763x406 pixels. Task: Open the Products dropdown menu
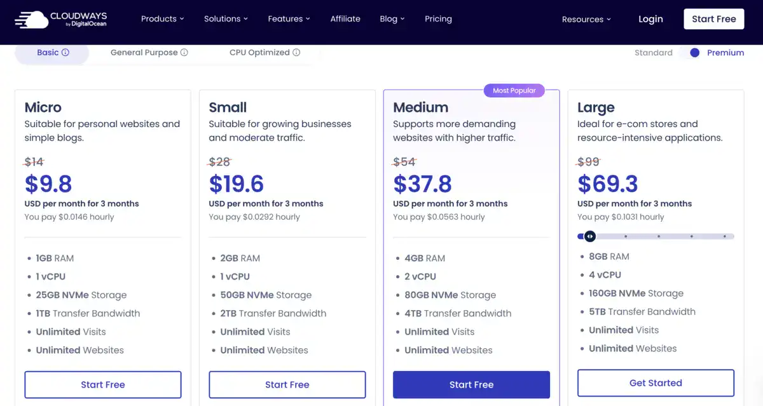coord(162,19)
